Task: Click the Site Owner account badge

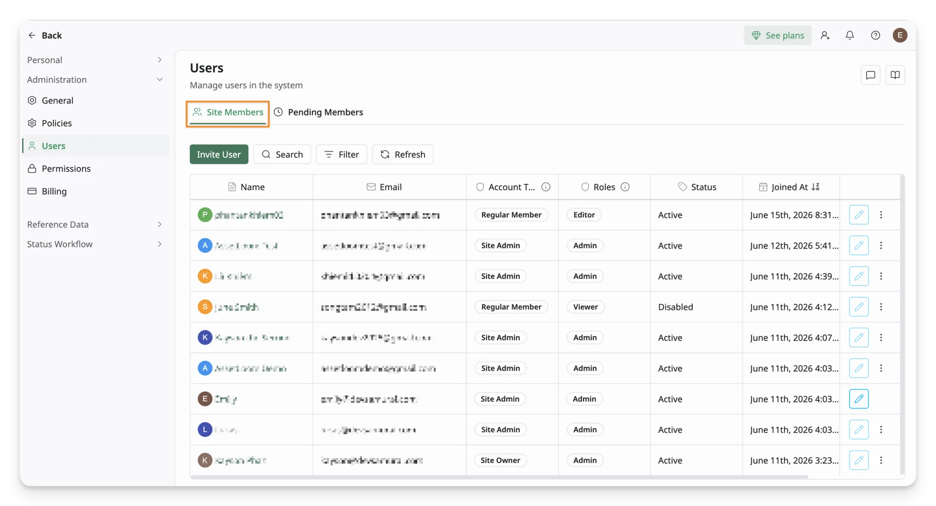Action: [x=500, y=460]
